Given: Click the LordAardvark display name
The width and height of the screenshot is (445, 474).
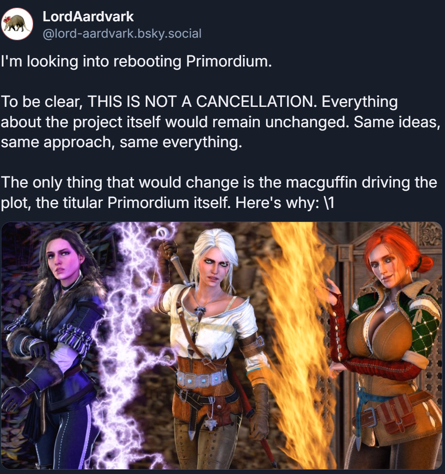Looking at the screenshot, I should coord(88,16).
